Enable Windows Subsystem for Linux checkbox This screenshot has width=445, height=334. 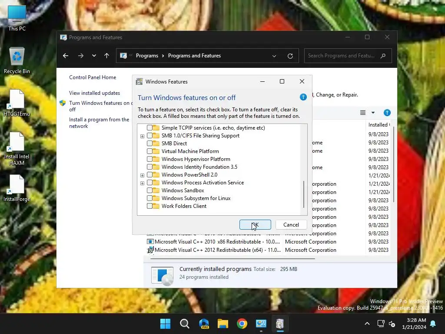[149, 198]
